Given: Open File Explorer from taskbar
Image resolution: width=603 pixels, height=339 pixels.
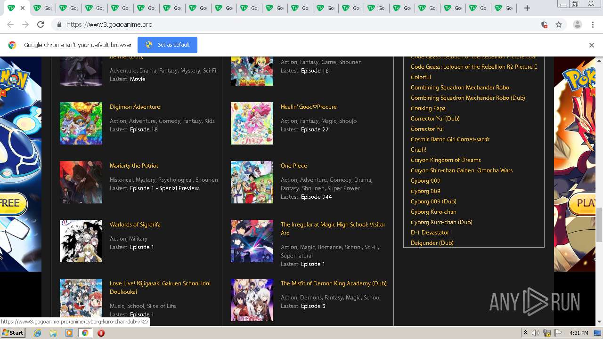Looking at the screenshot, I should coord(53,333).
